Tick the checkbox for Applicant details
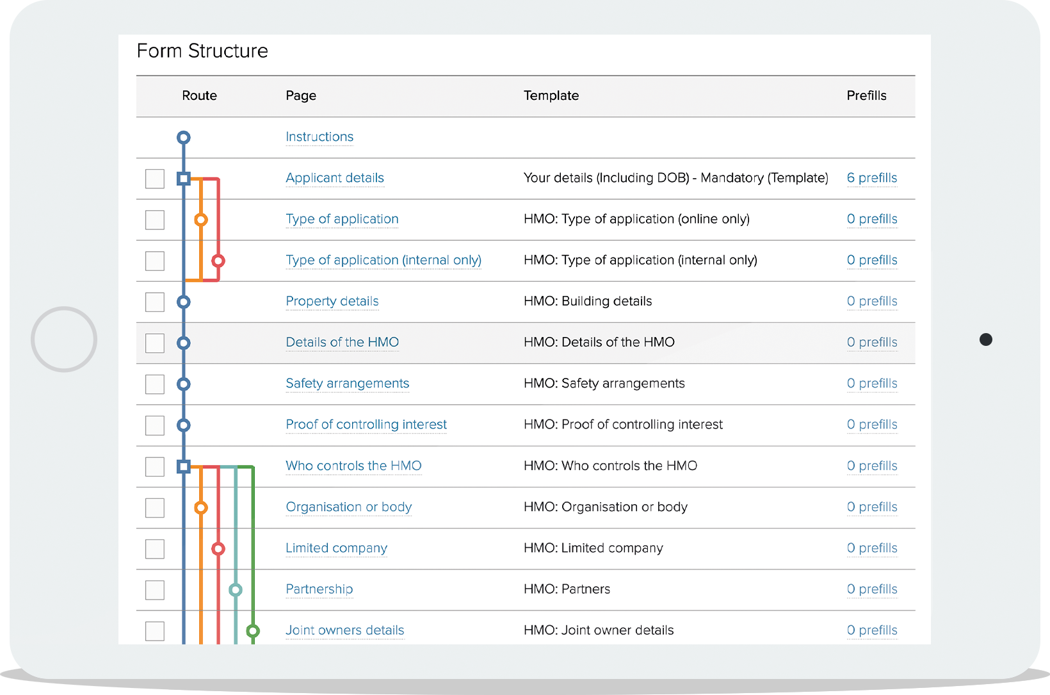Screen dimensions: 1050x695 pyautogui.click(x=155, y=179)
